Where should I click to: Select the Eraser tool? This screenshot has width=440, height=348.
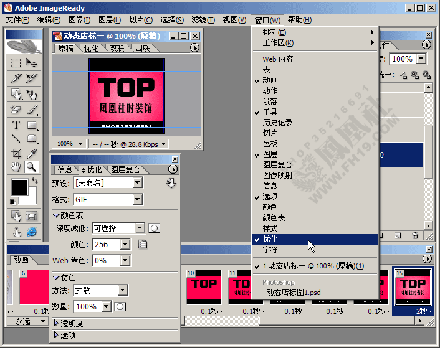[16, 110]
